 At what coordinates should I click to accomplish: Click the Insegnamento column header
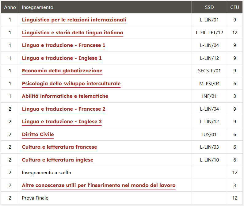click(x=37, y=7)
